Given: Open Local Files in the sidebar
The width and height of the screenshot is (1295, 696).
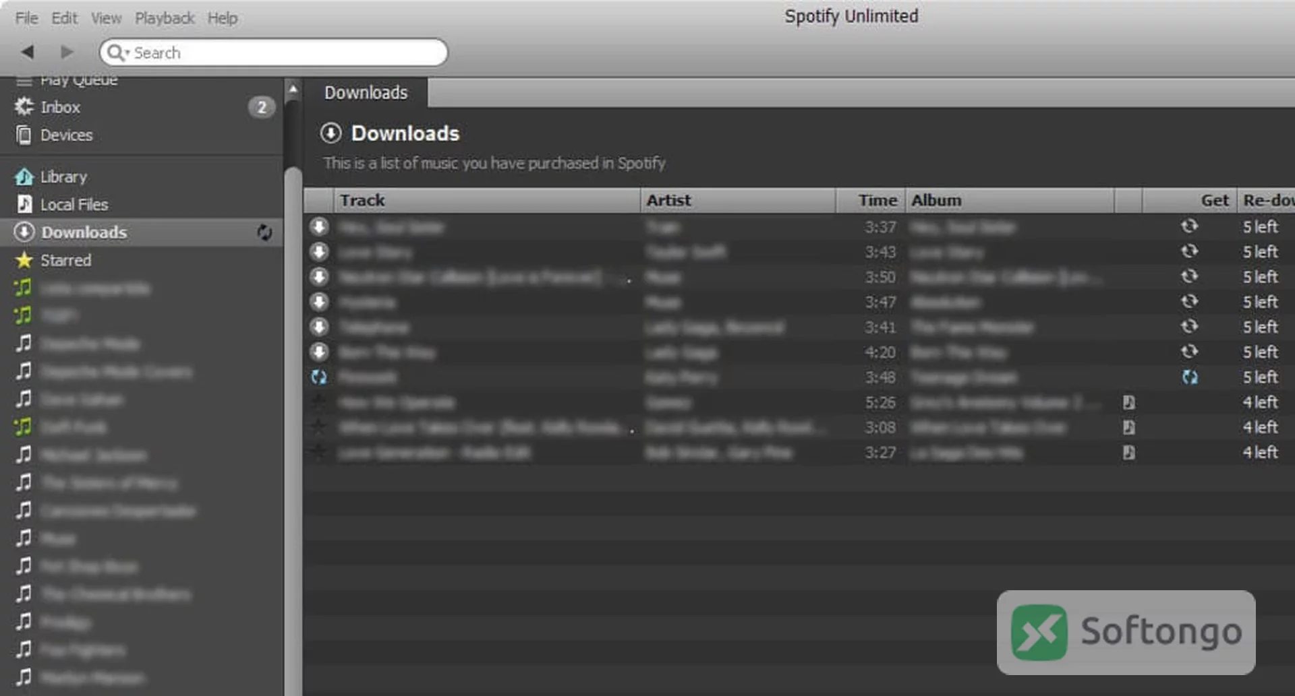Looking at the screenshot, I should pyautogui.click(x=74, y=205).
